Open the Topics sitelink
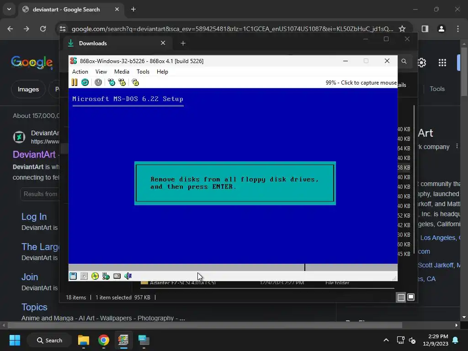The width and height of the screenshot is (468, 351). [x=34, y=307]
